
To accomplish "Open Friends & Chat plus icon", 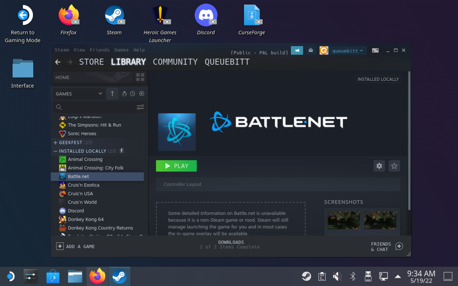I will (399, 247).
